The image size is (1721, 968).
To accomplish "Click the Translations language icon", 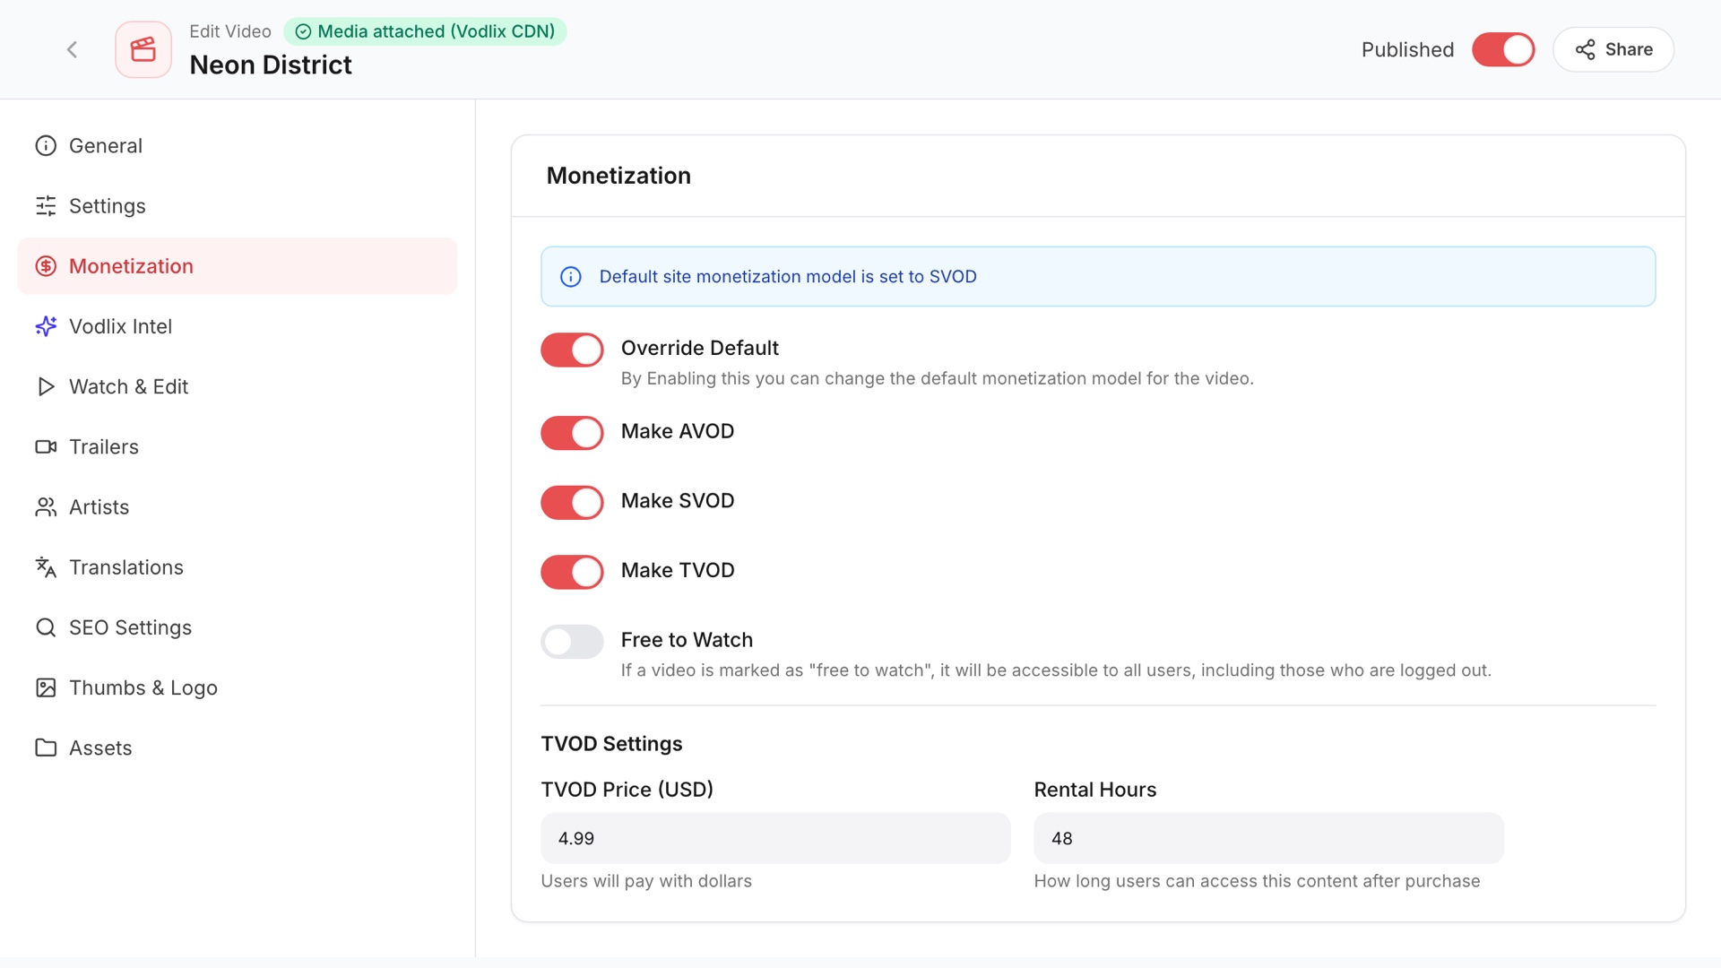I will (46, 567).
